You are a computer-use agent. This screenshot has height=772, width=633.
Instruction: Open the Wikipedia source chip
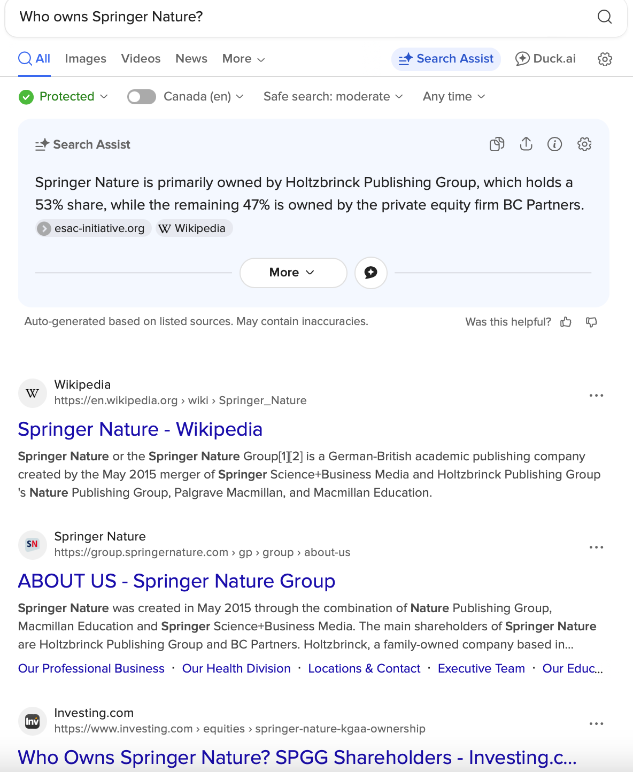click(194, 228)
